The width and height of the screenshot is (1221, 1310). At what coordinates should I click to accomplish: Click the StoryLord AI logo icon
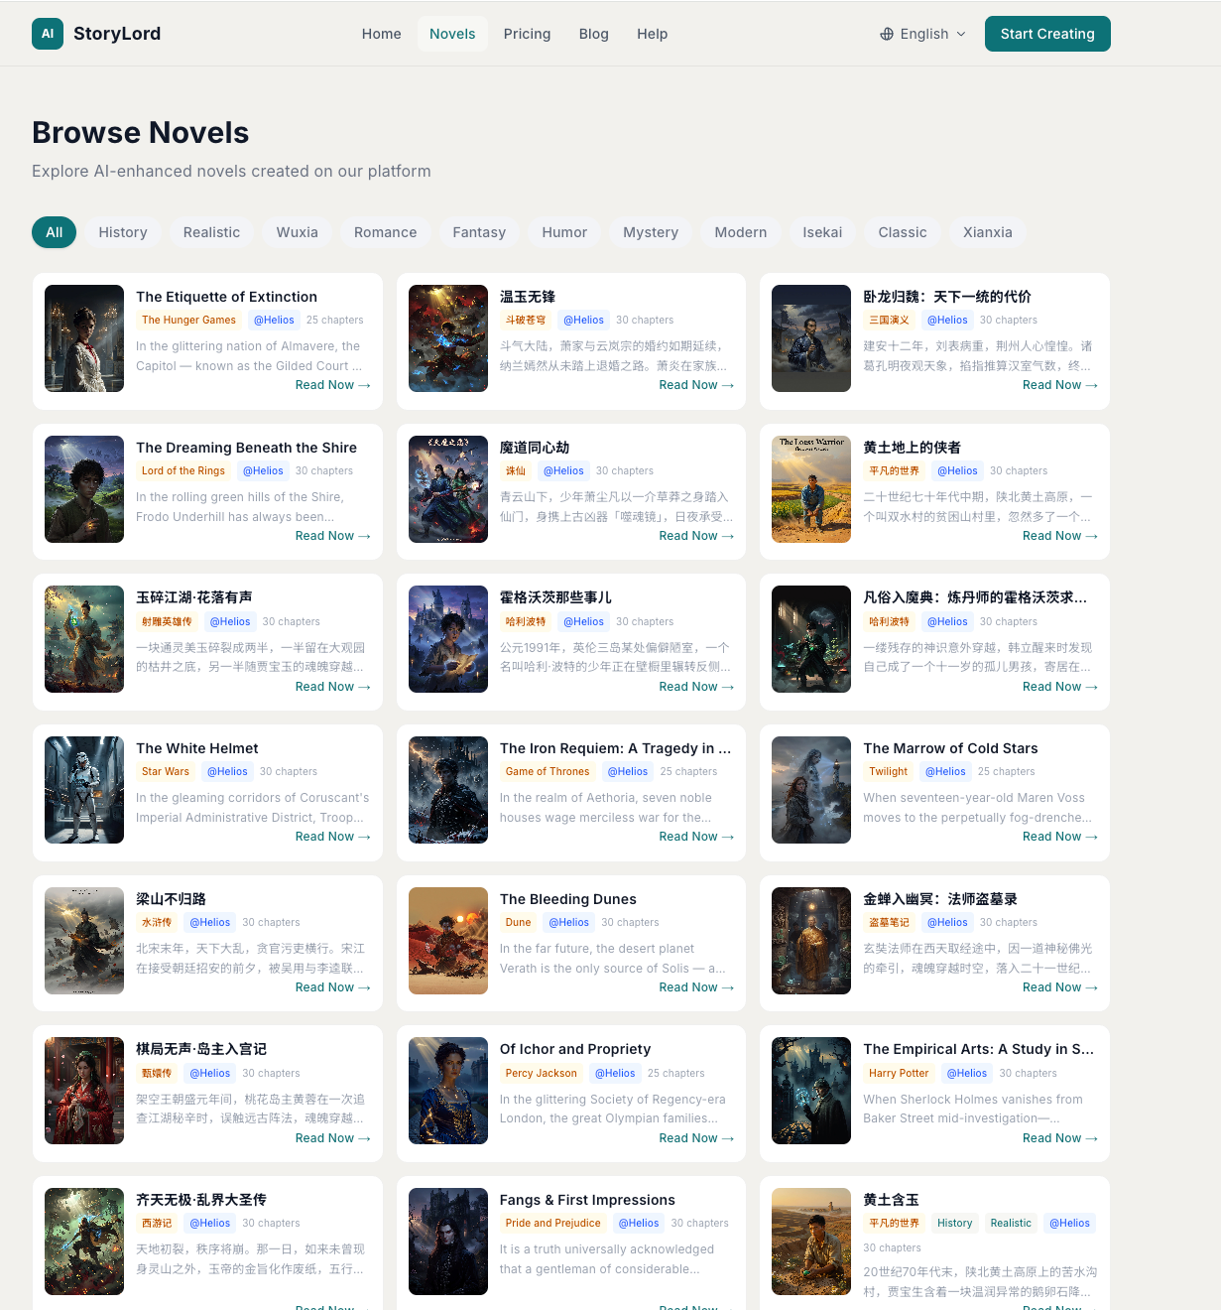[x=48, y=34]
